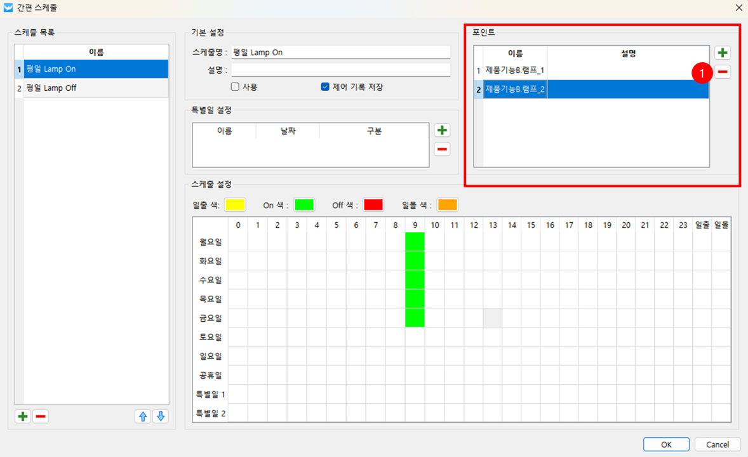Viewport: 748px width, 457px height.
Task: Add a new schedule to the schedule list
Action: click(23, 416)
